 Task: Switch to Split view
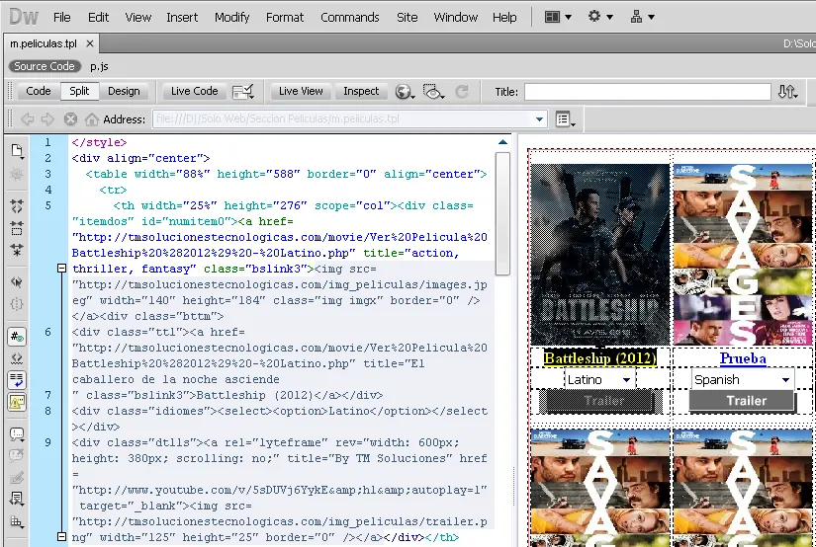tap(79, 91)
